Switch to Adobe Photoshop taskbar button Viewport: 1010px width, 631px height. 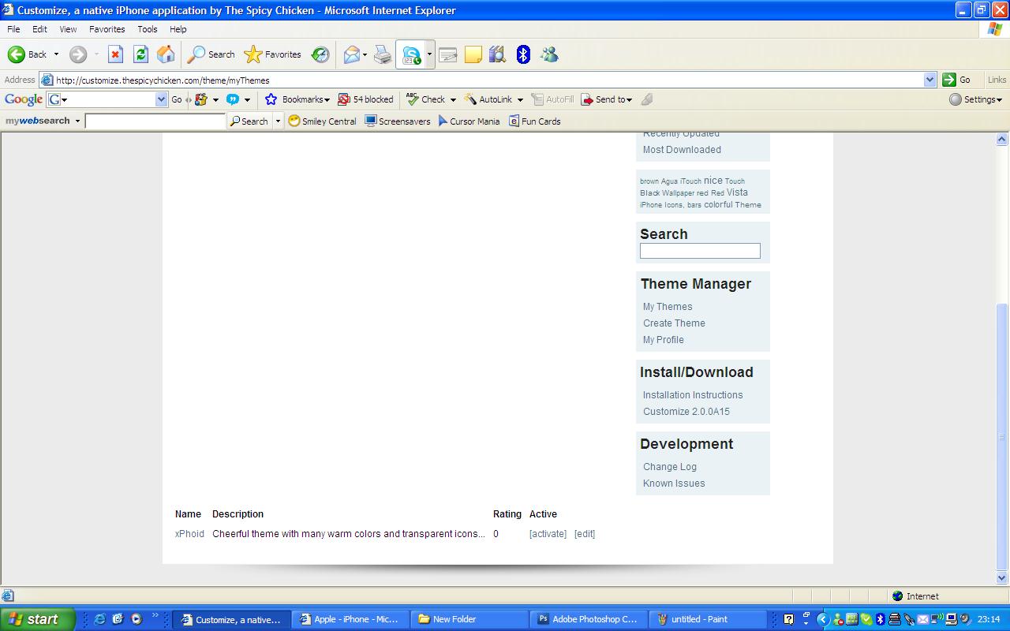pyautogui.click(x=589, y=619)
